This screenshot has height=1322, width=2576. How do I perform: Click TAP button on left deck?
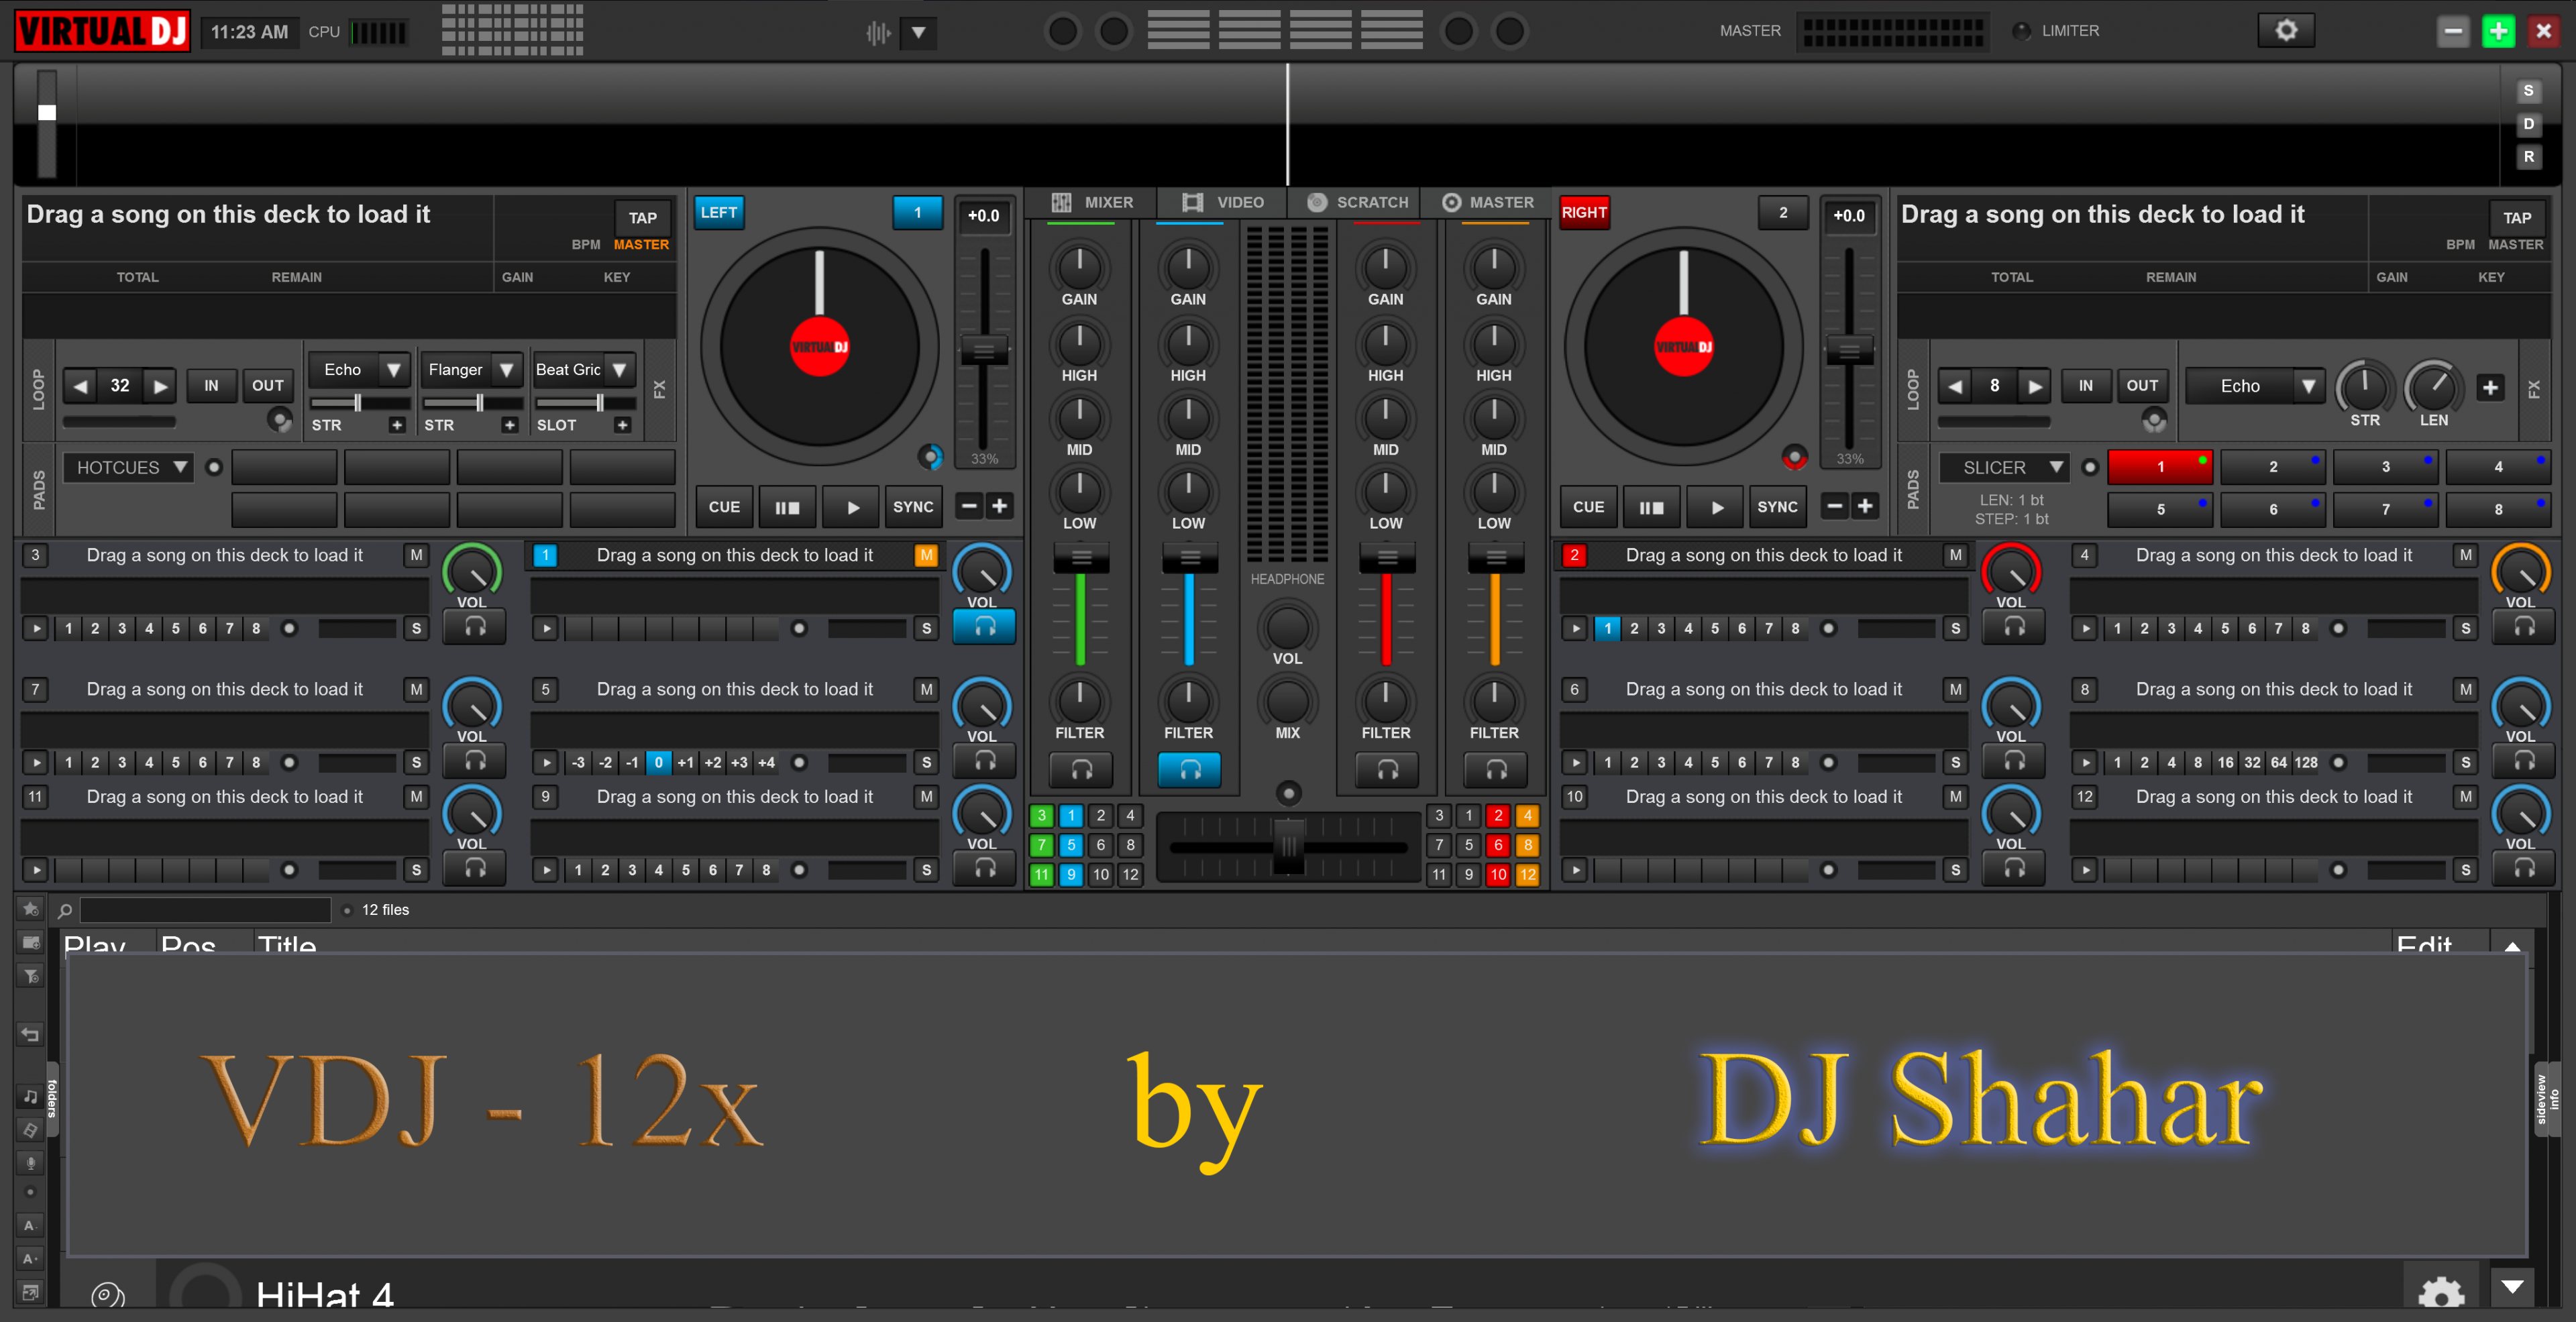point(642,217)
